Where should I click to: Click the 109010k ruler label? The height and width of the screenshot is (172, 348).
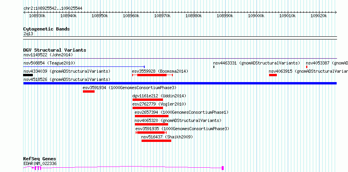[x=288, y=16]
